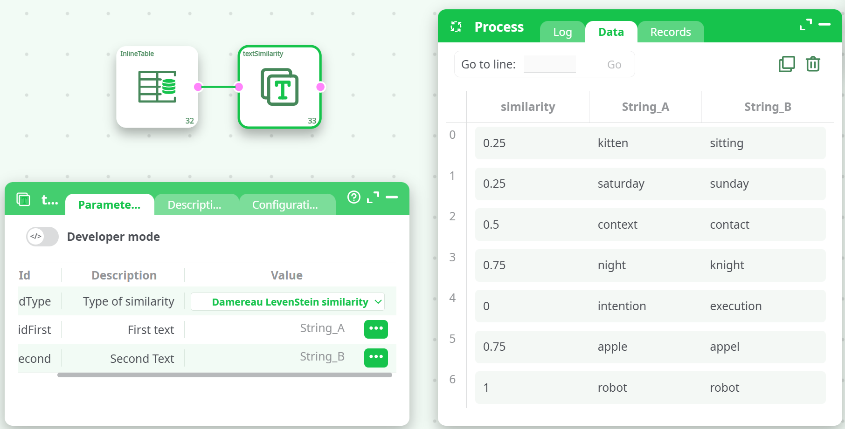Click the copy data icon
Screen dimensions: 845x429
pos(786,64)
